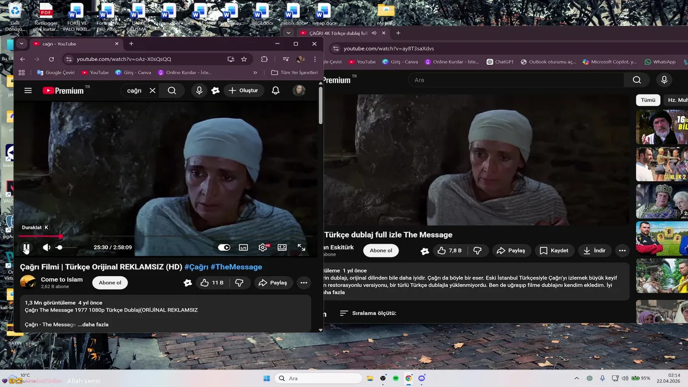The height and width of the screenshot is (387, 688).
Task: Open Chrome's three-dot menu in front window
Action: (315, 59)
